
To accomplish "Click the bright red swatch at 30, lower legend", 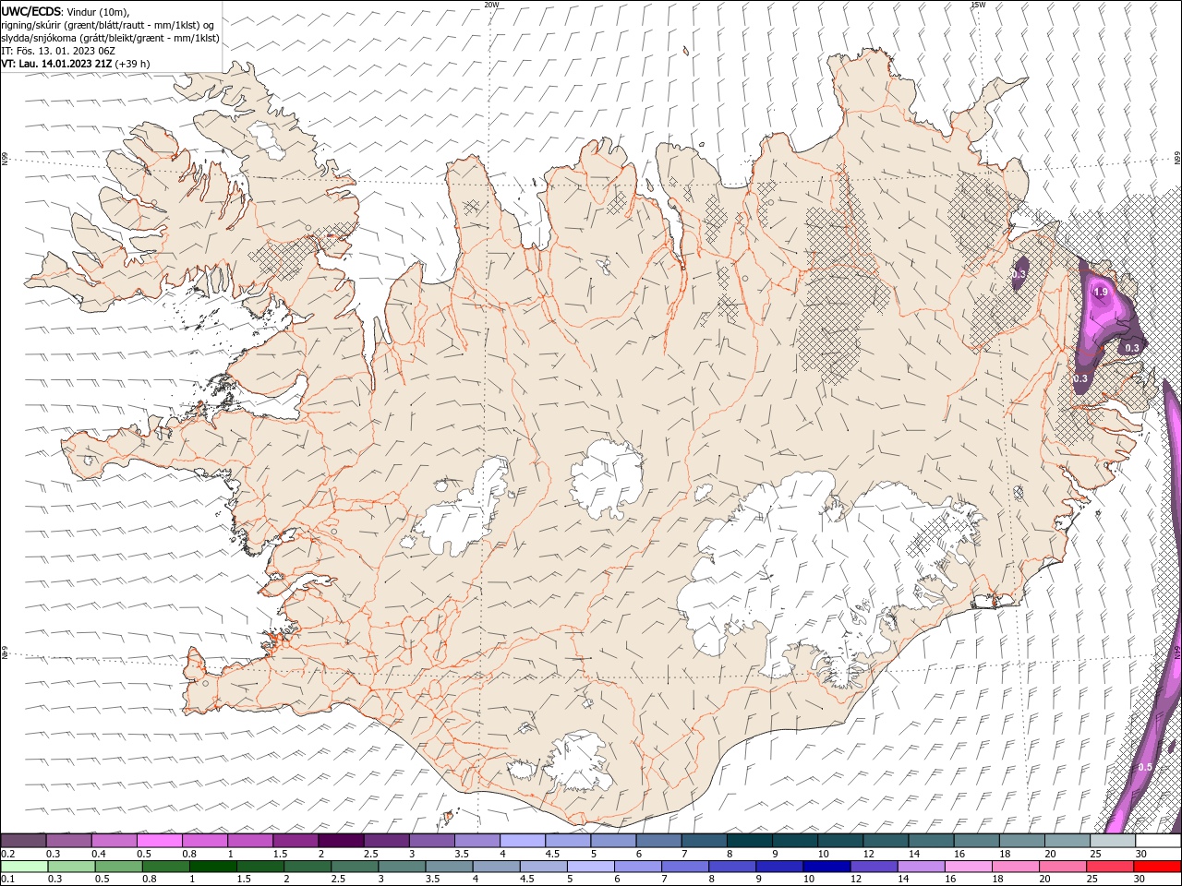I will [1156, 867].
